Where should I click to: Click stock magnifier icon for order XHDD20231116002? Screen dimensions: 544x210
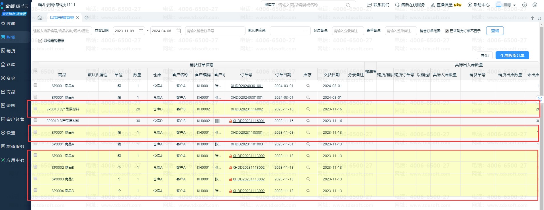click(x=308, y=109)
